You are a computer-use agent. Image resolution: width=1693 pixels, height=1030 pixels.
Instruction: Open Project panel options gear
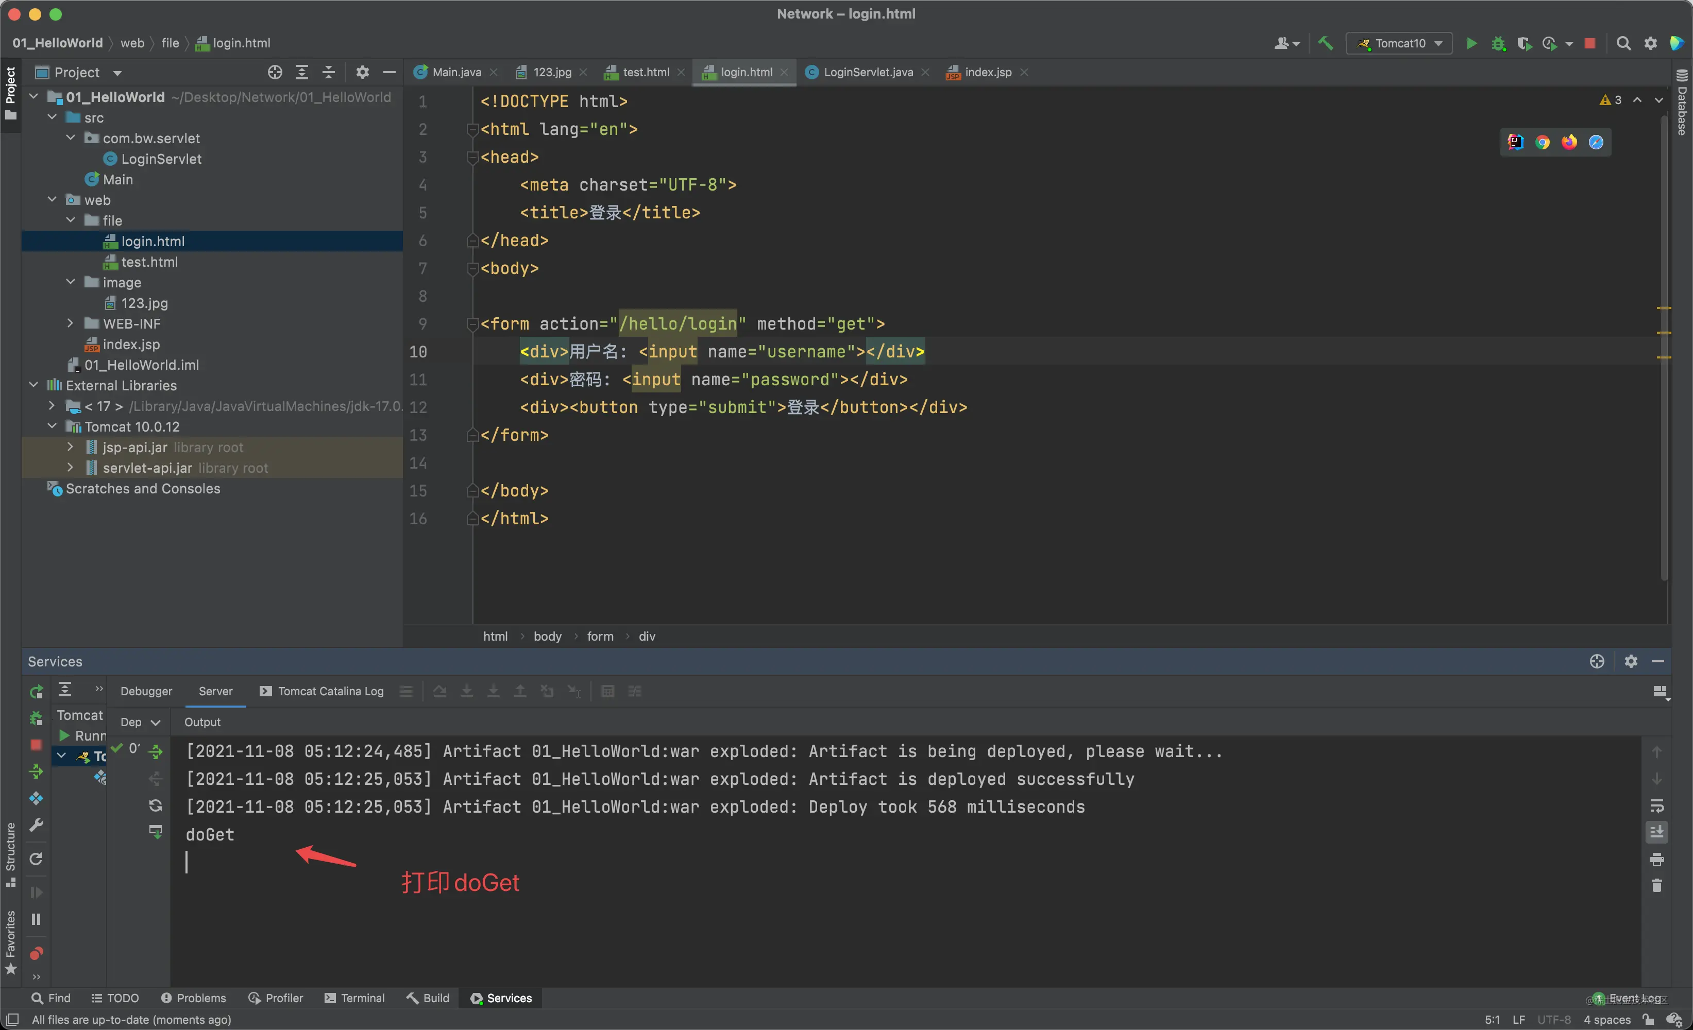point(362,72)
